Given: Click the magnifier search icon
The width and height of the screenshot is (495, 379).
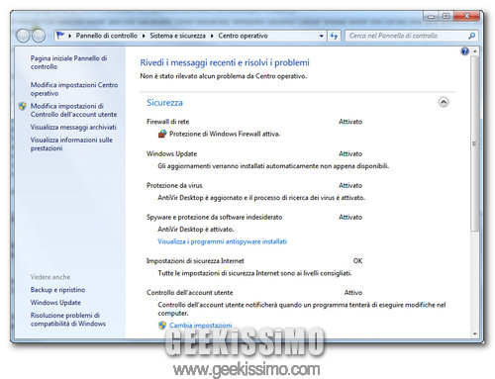Looking at the screenshot, I should point(472,36).
